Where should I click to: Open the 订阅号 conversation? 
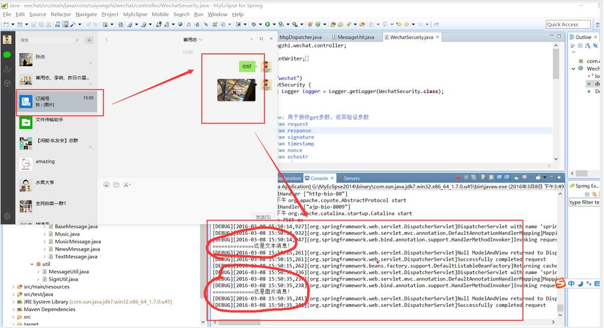(x=56, y=102)
